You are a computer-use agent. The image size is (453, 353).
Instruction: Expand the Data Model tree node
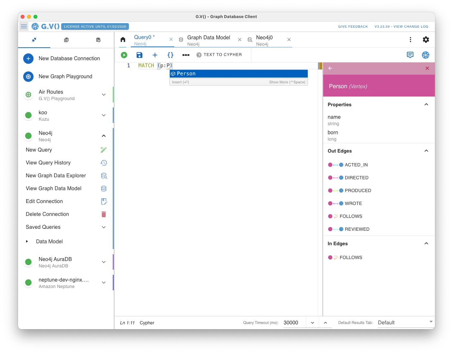[x=27, y=241]
